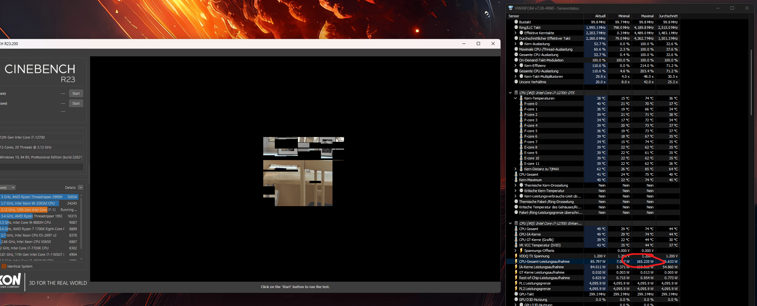757x306 pixels.
Task: Click lightning icon of PL1 Leistungsgrenze
Action: (516, 283)
